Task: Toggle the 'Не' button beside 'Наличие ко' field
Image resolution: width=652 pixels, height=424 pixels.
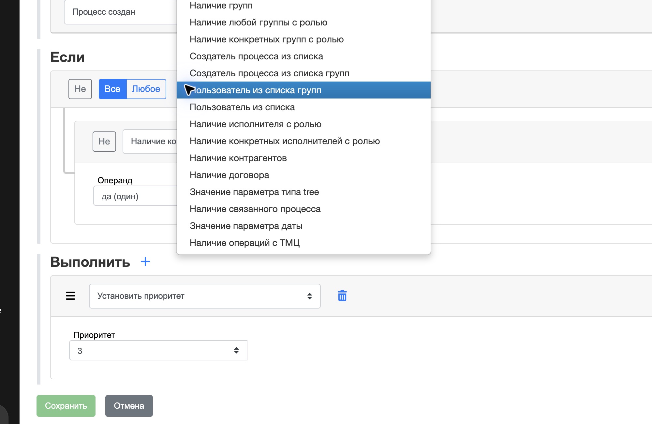Action: coord(104,142)
